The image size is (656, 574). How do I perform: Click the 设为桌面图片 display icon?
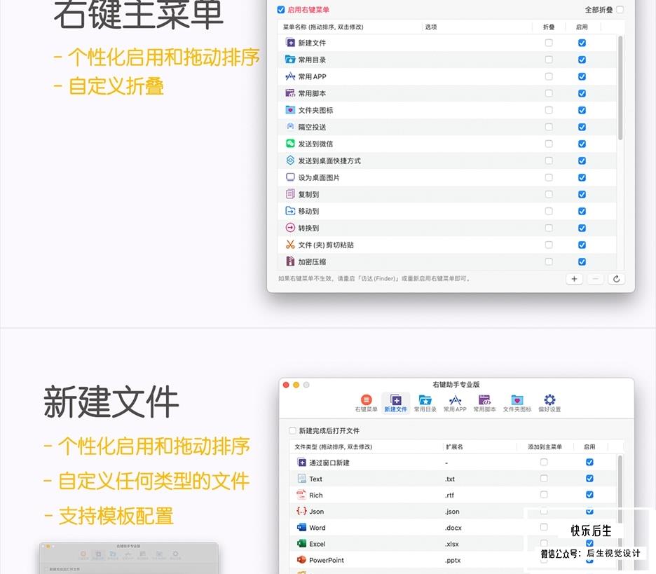(x=290, y=177)
